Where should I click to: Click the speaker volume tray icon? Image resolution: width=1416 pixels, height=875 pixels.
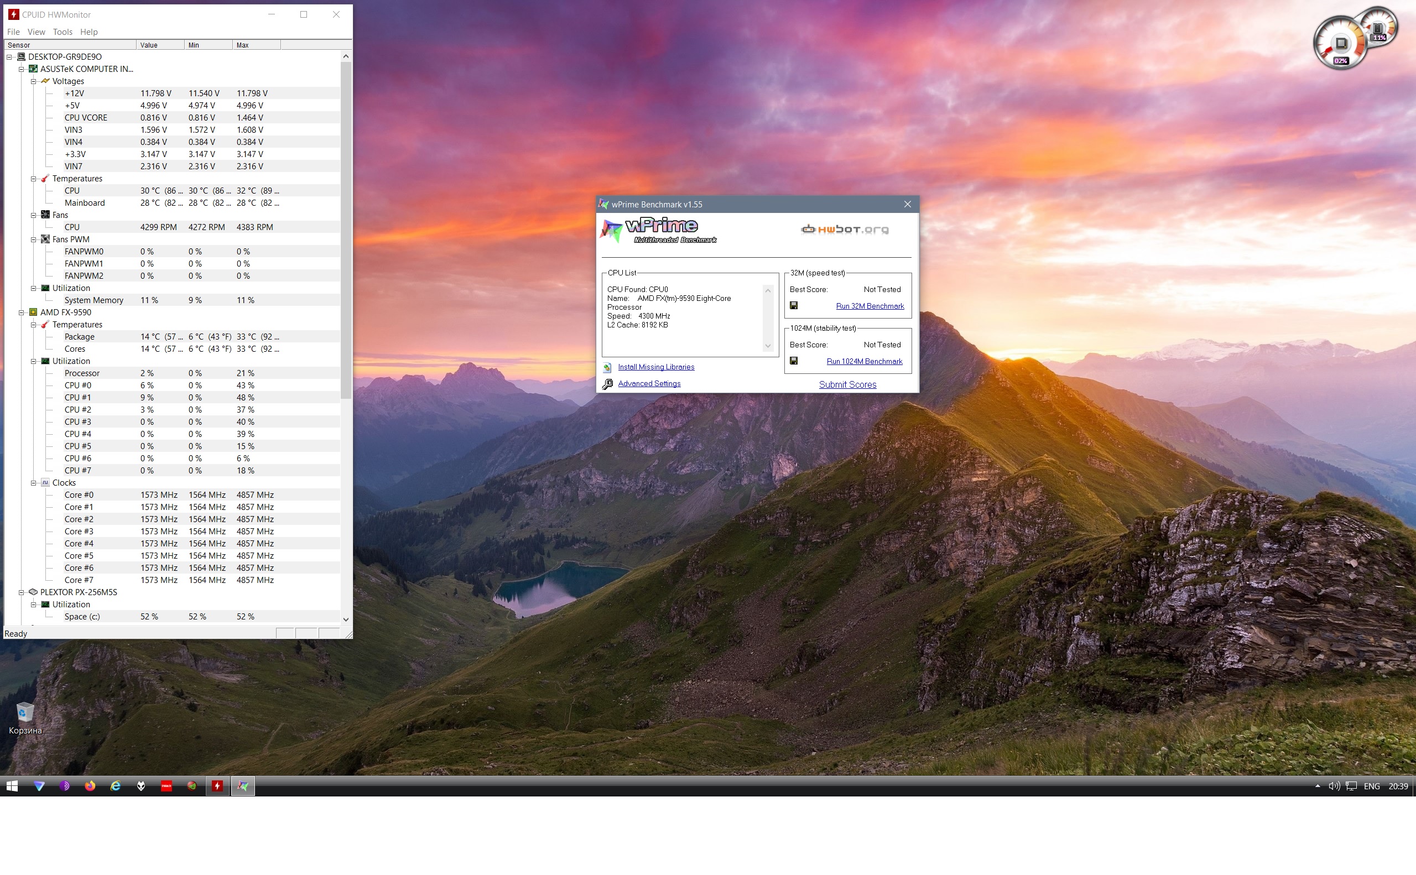click(1333, 786)
